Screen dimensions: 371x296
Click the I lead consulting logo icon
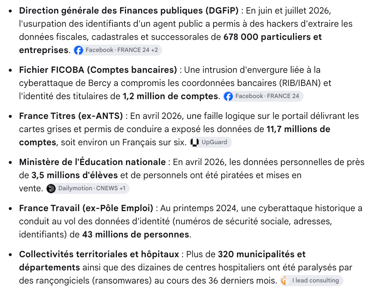[285, 281]
